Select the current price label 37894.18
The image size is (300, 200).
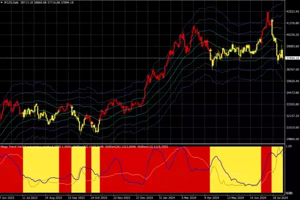[292, 58]
